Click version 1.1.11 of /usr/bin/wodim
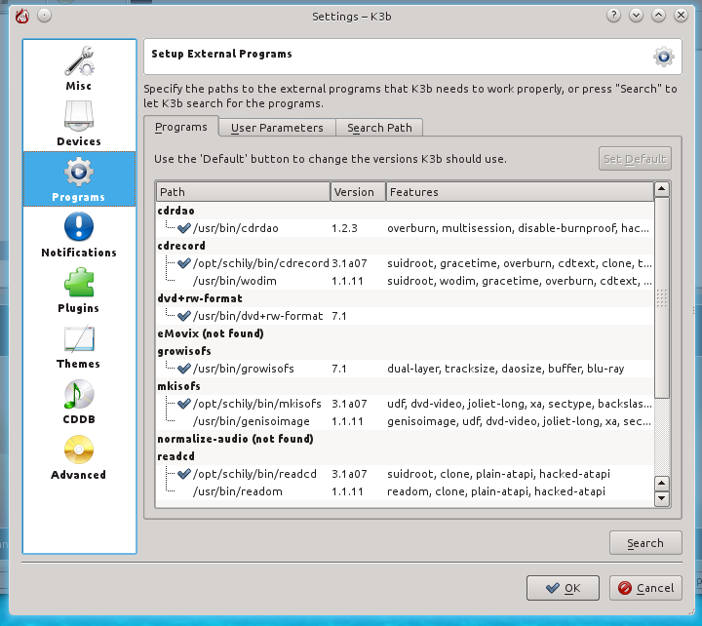 coord(347,281)
